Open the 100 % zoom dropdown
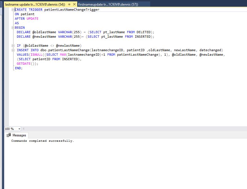Image resolution: width=247 pixels, height=189 pixels. click(19, 129)
